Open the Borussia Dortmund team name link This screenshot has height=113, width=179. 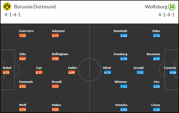[35, 7]
